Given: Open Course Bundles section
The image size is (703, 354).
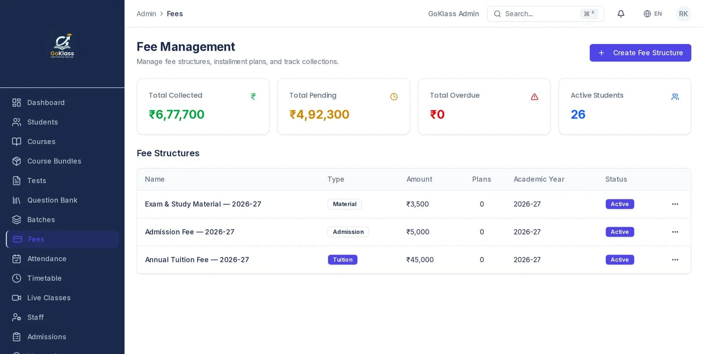Looking at the screenshot, I should click(62, 161).
